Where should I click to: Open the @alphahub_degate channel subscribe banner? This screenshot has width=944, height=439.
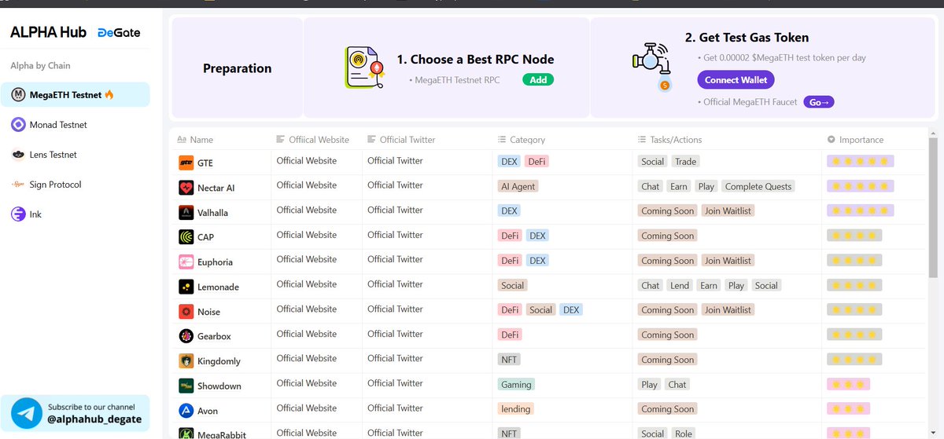pos(76,413)
